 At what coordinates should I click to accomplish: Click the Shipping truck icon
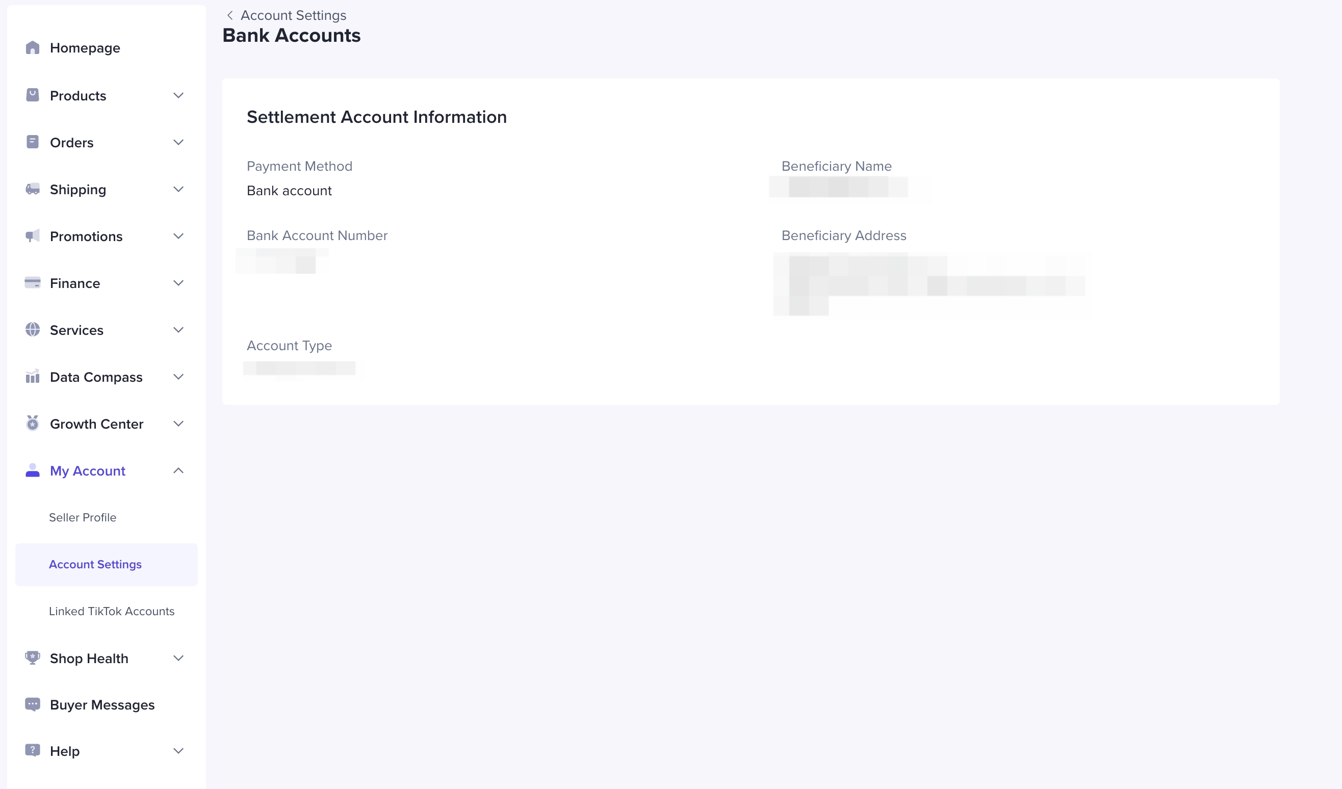click(x=33, y=190)
